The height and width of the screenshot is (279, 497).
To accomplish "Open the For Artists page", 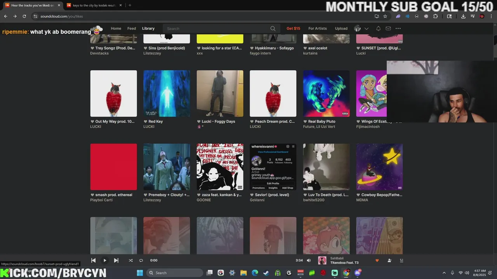I will 317,28.
